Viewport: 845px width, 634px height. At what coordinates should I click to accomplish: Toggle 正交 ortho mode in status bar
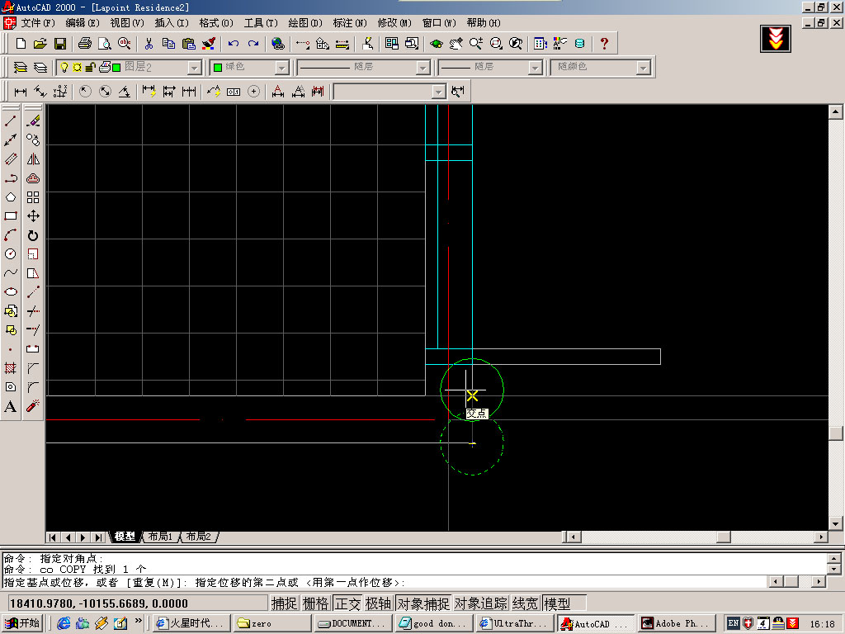(347, 603)
